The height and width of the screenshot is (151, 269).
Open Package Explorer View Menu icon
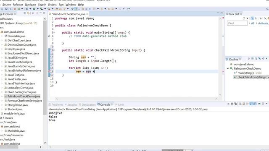point(37,13)
